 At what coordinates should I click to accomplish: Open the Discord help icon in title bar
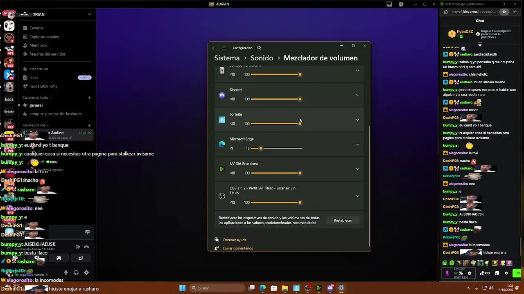click(401, 4)
